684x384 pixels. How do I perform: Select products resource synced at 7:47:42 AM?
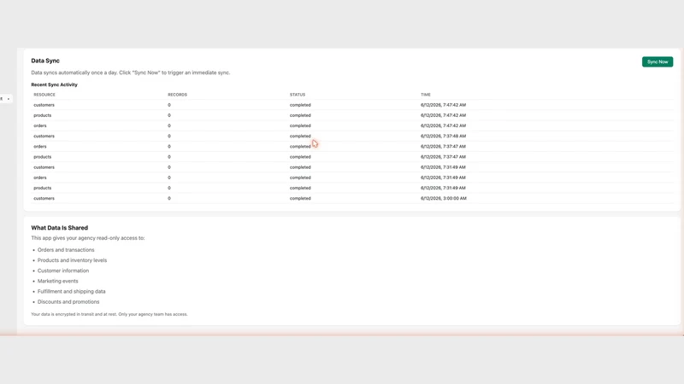click(42, 115)
